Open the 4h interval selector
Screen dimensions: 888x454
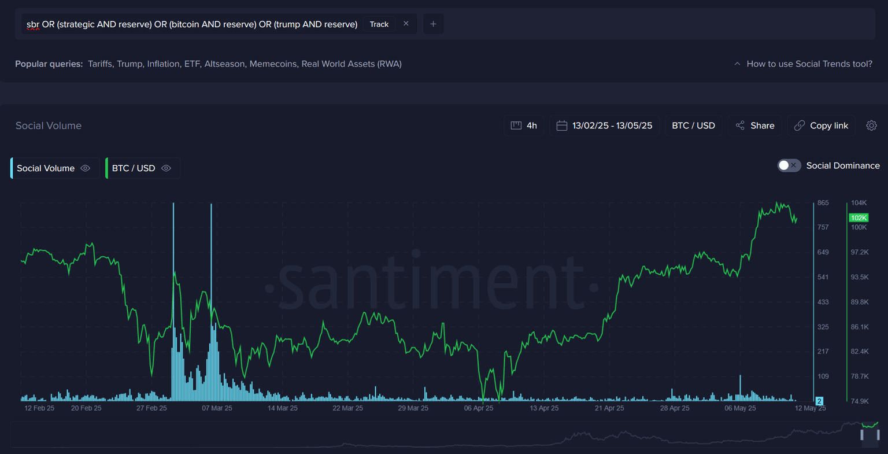pos(524,126)
